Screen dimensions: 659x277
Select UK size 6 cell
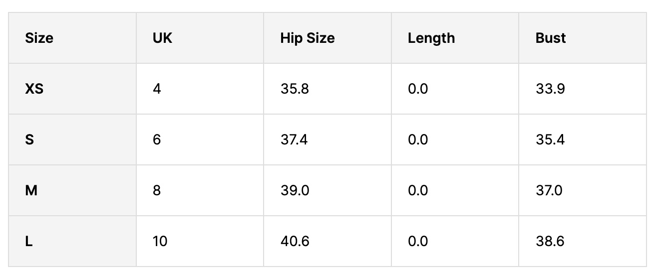pyautogui.click(x=157, y=140)
